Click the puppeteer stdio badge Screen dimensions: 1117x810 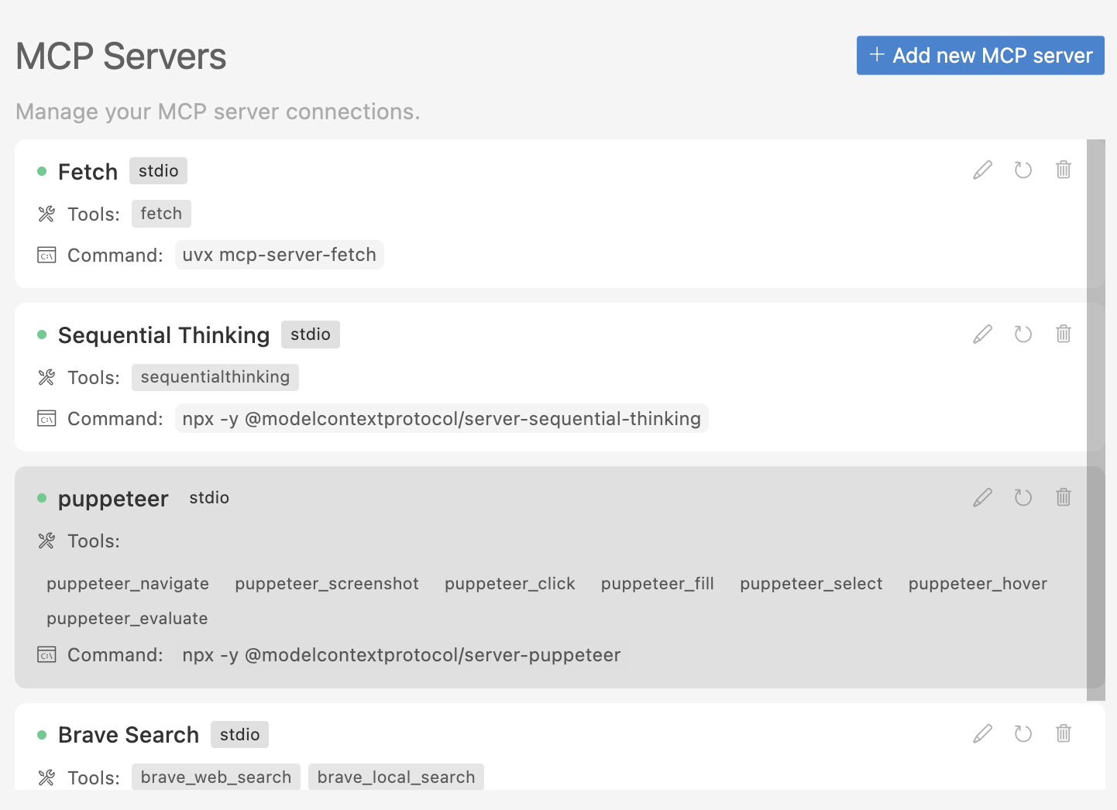pos(209,498)
